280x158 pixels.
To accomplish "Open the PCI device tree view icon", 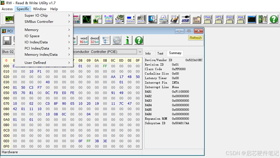I will tap(106, 40).
